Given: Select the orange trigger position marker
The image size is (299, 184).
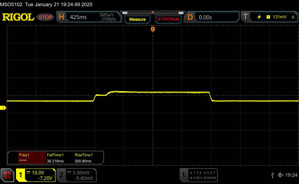Looking at the screenshot, I should tap(152, 29).
